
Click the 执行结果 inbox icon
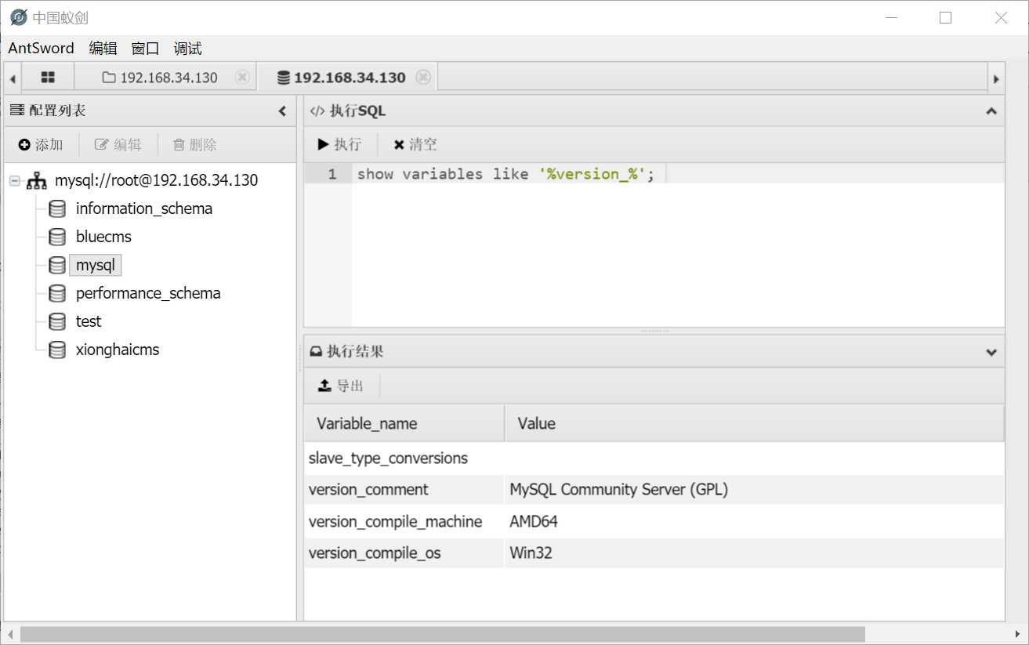coord(317,352)
